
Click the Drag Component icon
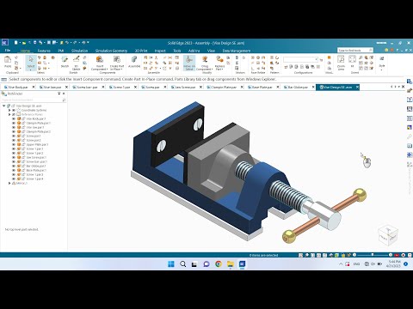pyautogui.click(x=205, y=59)
